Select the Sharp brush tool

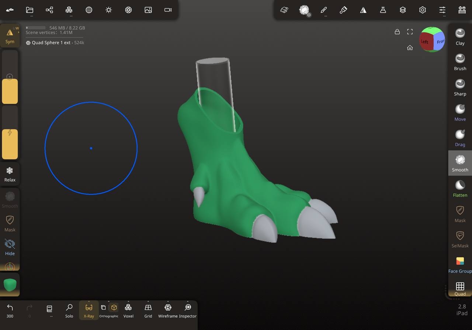point(460,87)
